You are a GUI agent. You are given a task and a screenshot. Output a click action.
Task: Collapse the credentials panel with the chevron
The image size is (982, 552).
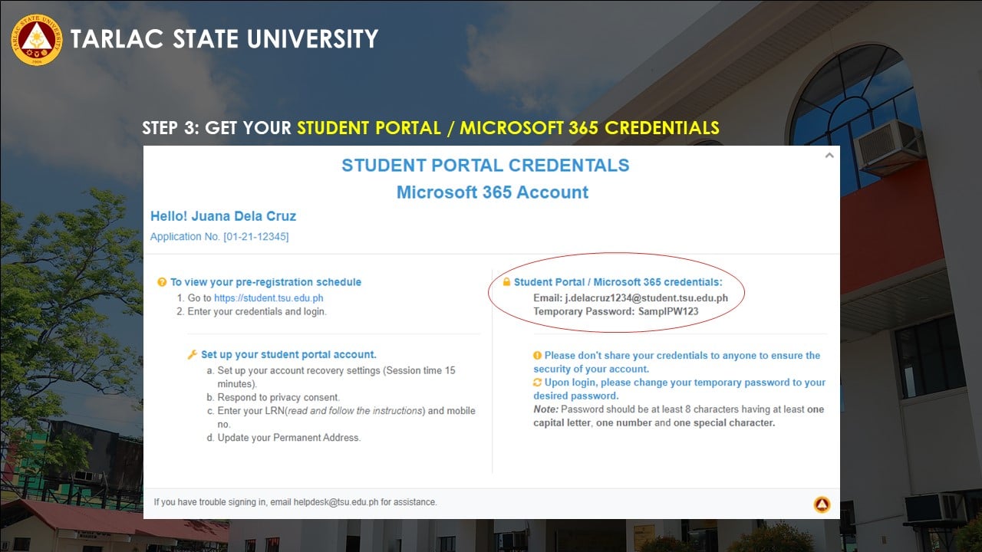[x=829, y=156]
